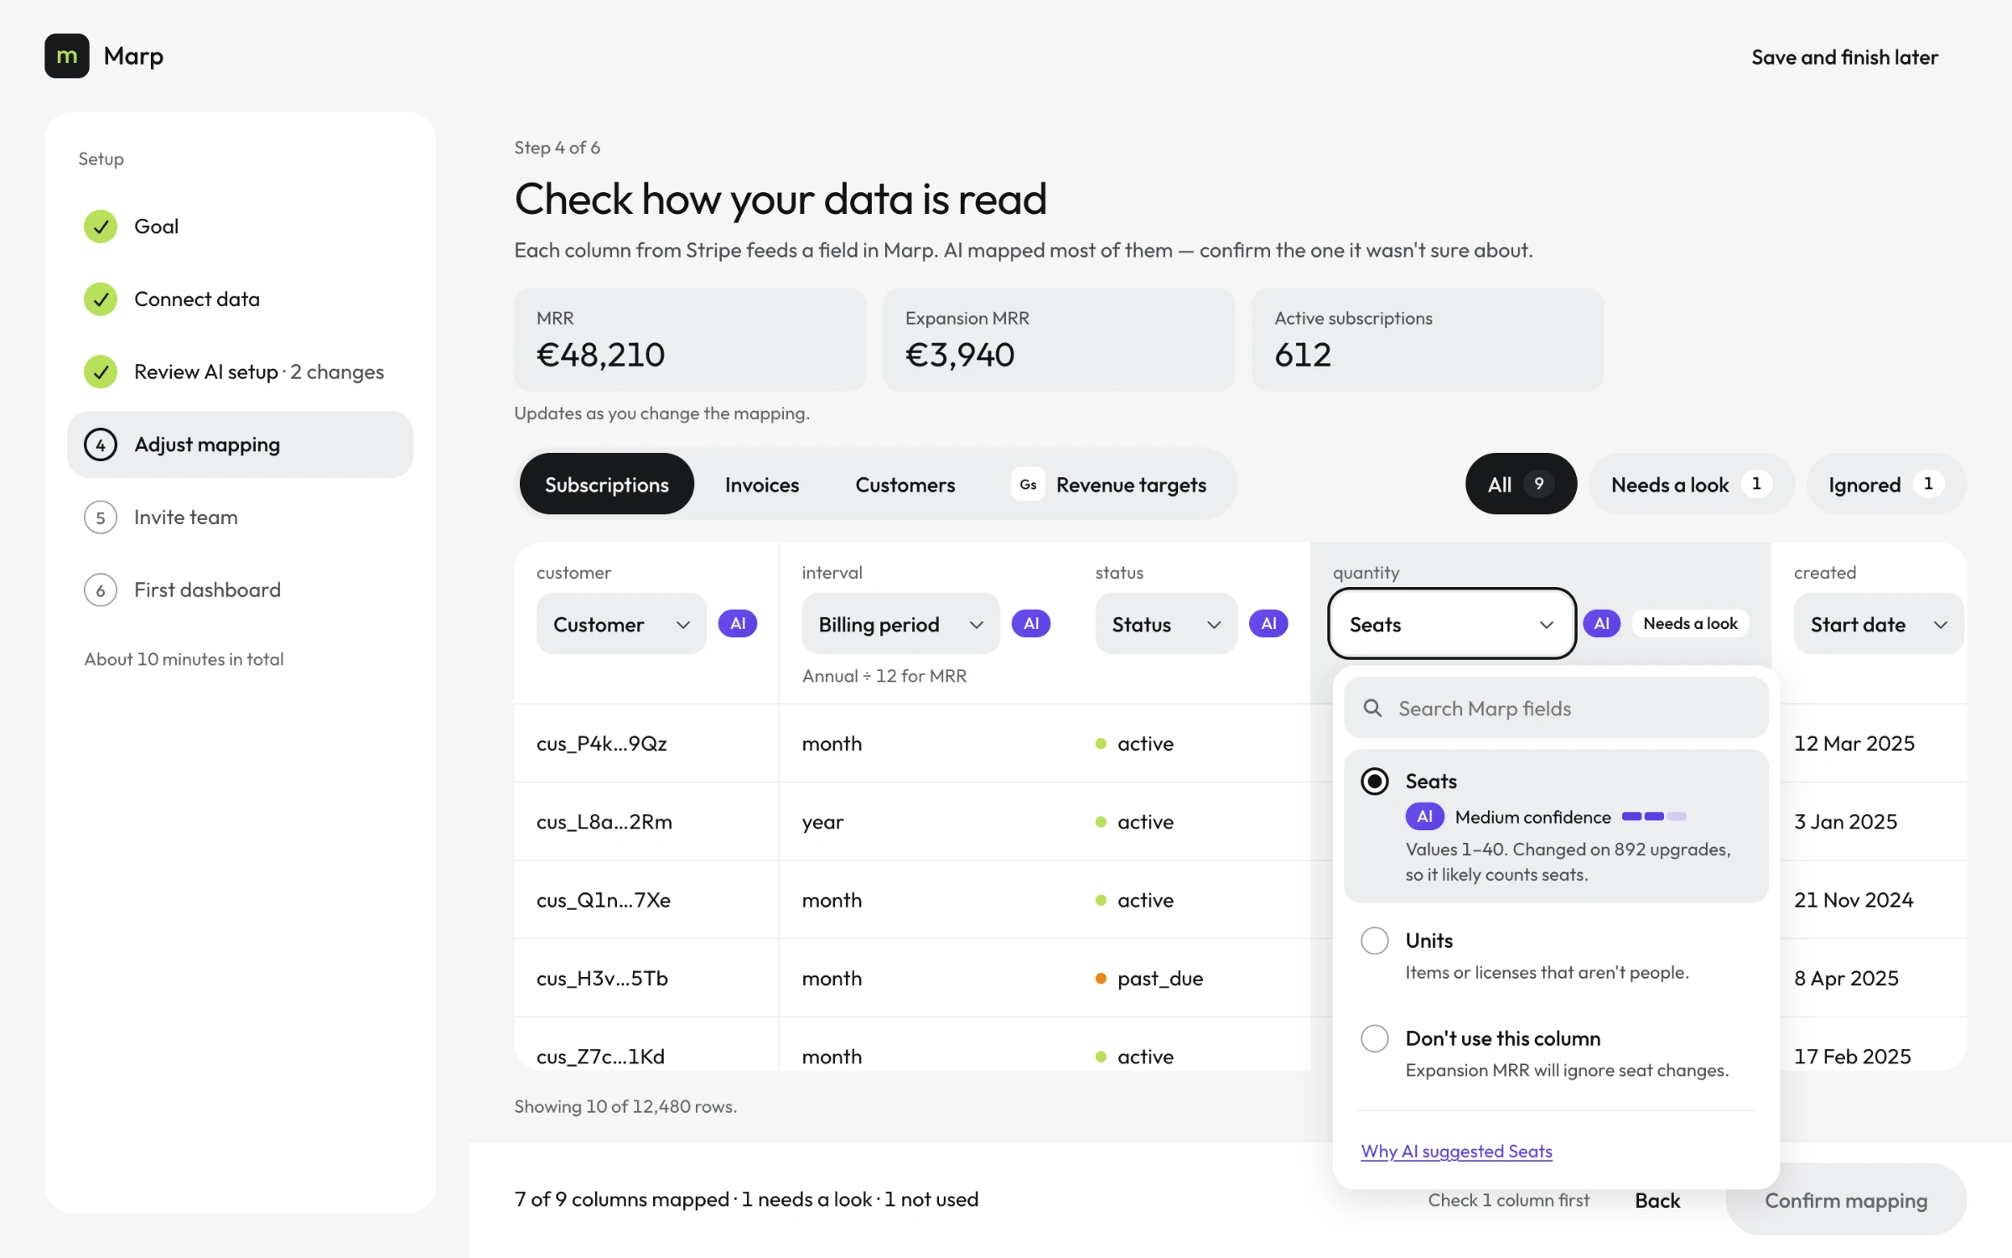Click the step 6 circle icon
This screenshot has width=2012, height=1258.
(101, 590)
